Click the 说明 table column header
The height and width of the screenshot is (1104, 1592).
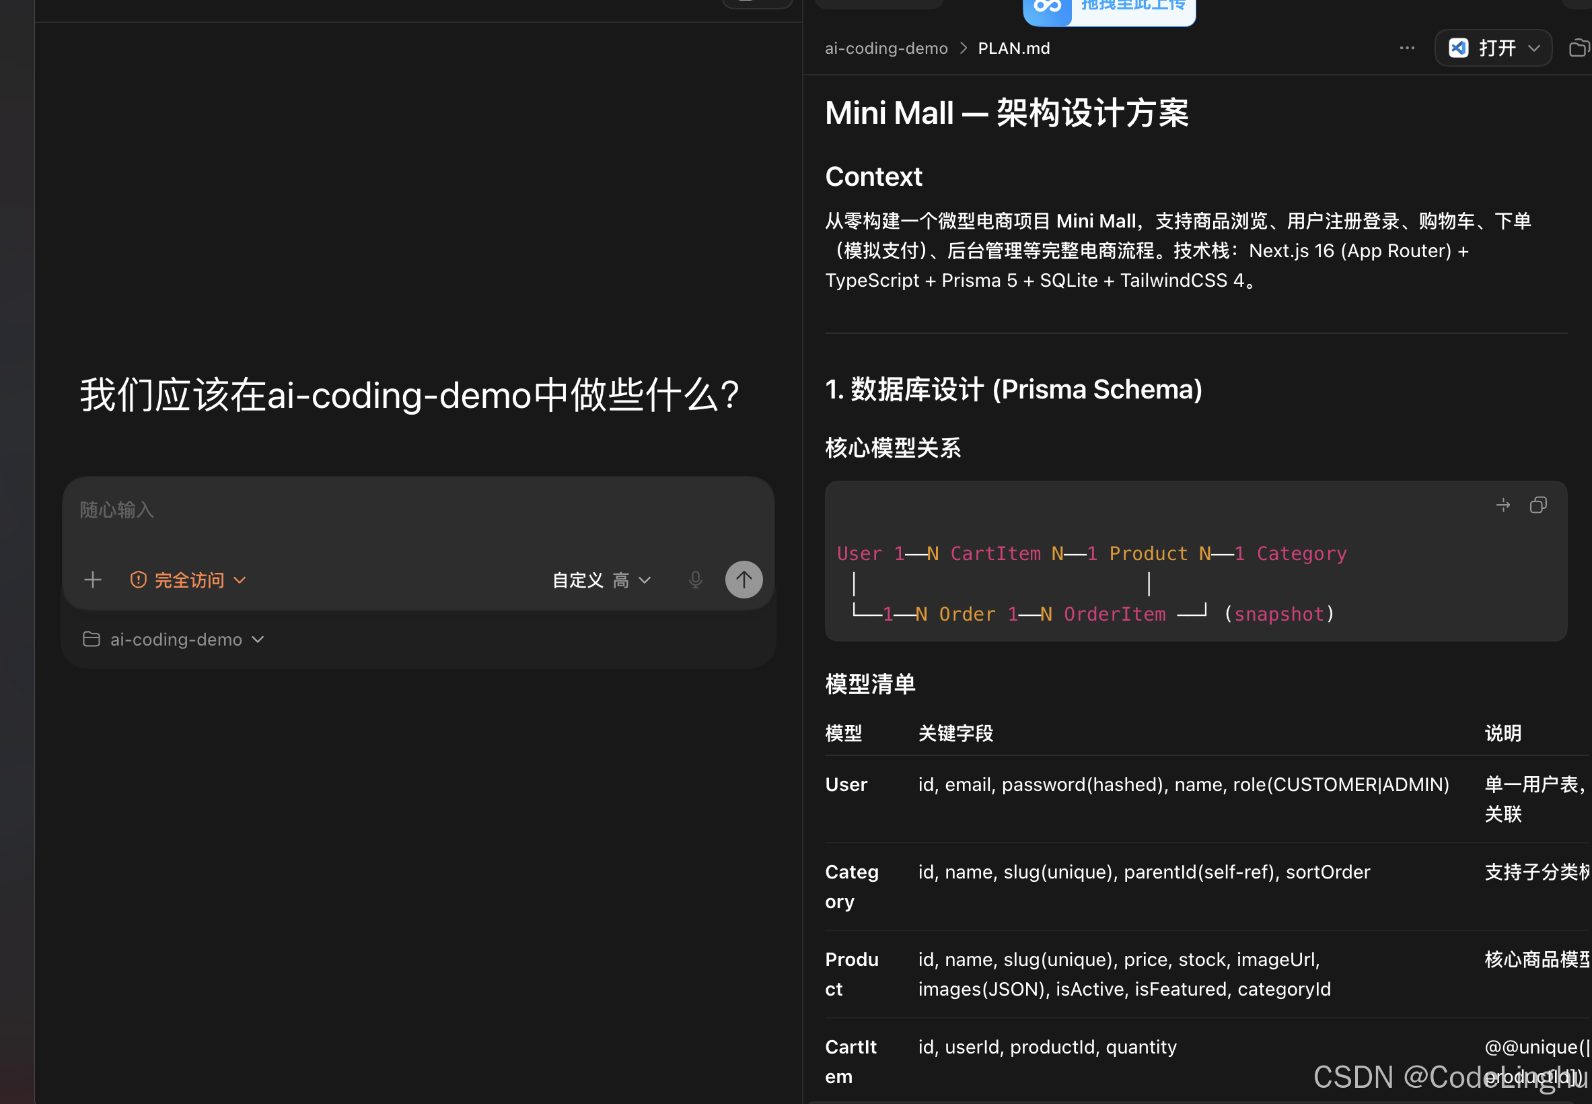(x=1503, y=733)
